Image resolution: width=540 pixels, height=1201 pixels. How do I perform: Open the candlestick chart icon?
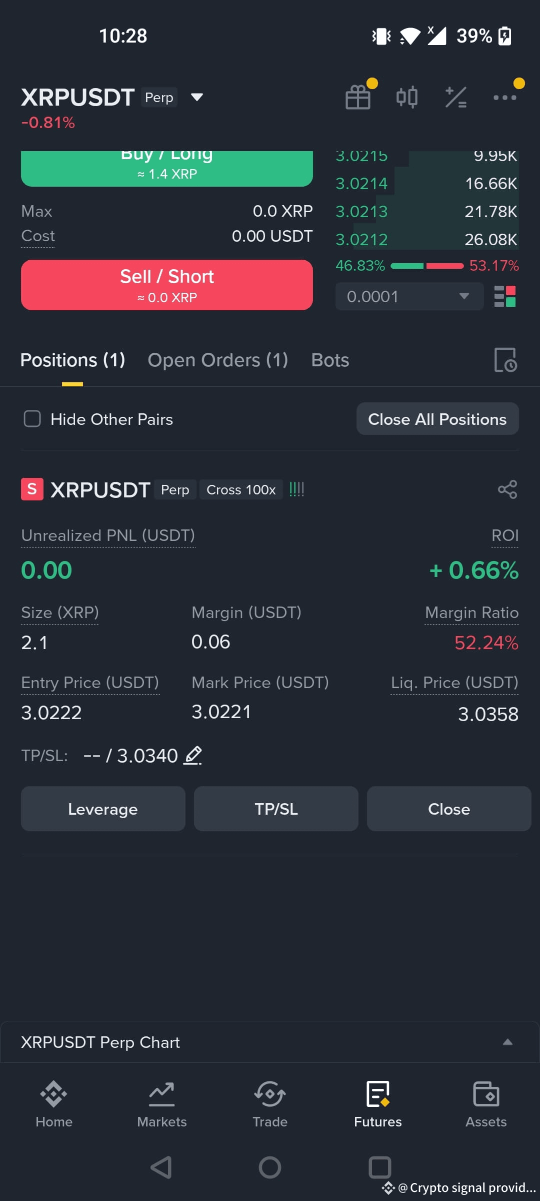pos(407,97)
